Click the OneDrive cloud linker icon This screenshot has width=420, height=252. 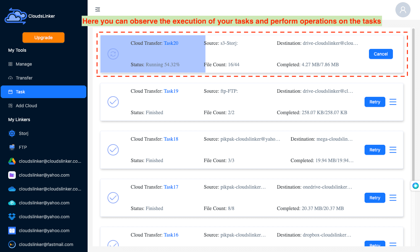click(12, 189)
